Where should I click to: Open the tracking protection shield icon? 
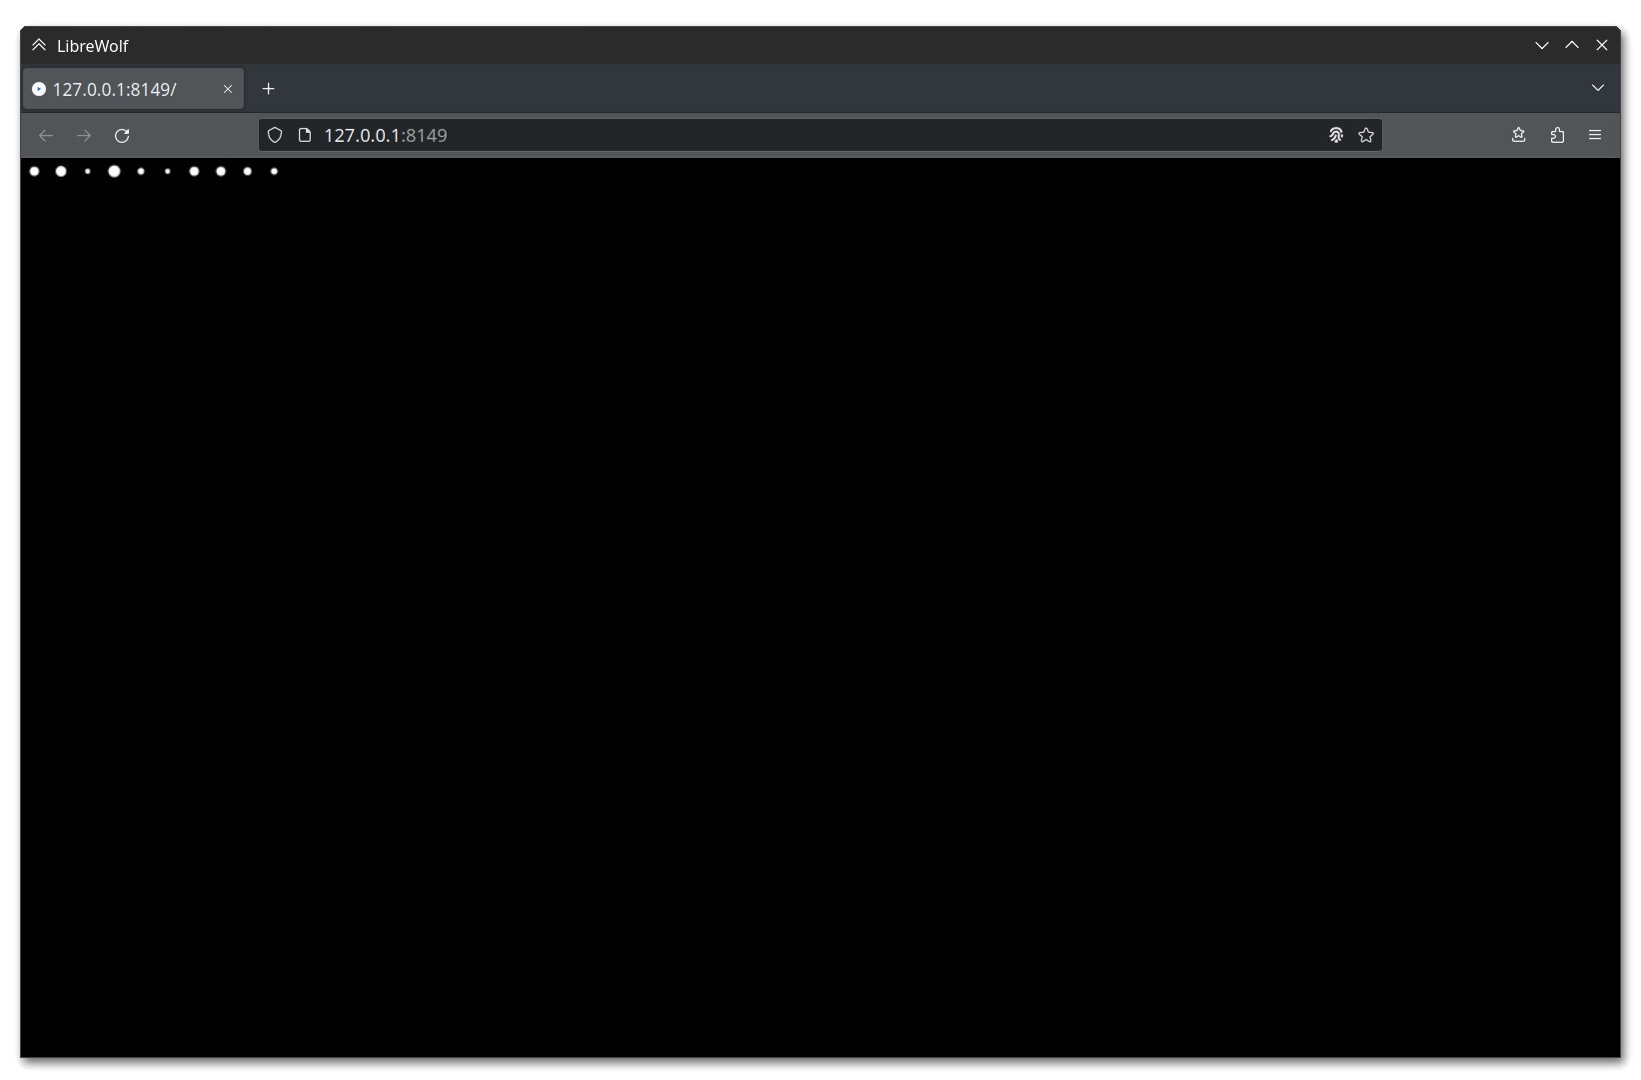pyautogui.click(x=275, y=136)
